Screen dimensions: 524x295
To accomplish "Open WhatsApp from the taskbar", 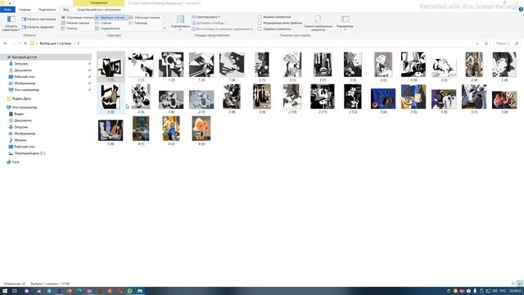I will click(129, 291).
